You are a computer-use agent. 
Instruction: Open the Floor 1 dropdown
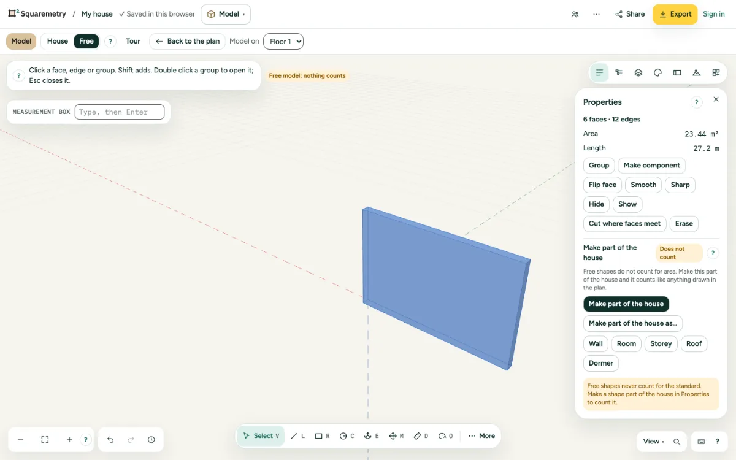tap(283, 41)
